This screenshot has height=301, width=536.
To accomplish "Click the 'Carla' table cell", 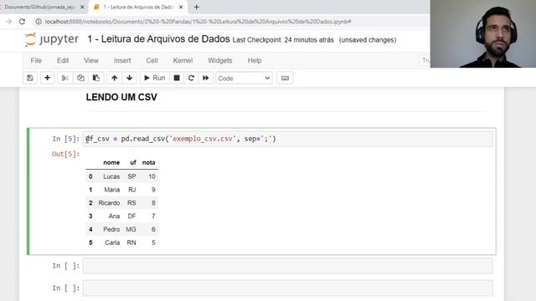I will click(x=112, y=242).
